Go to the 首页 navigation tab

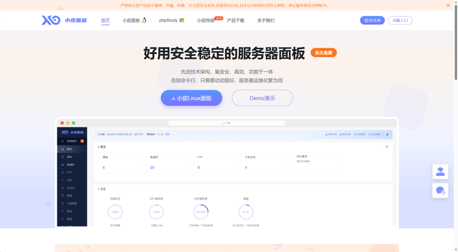click(x=105, y=20)
